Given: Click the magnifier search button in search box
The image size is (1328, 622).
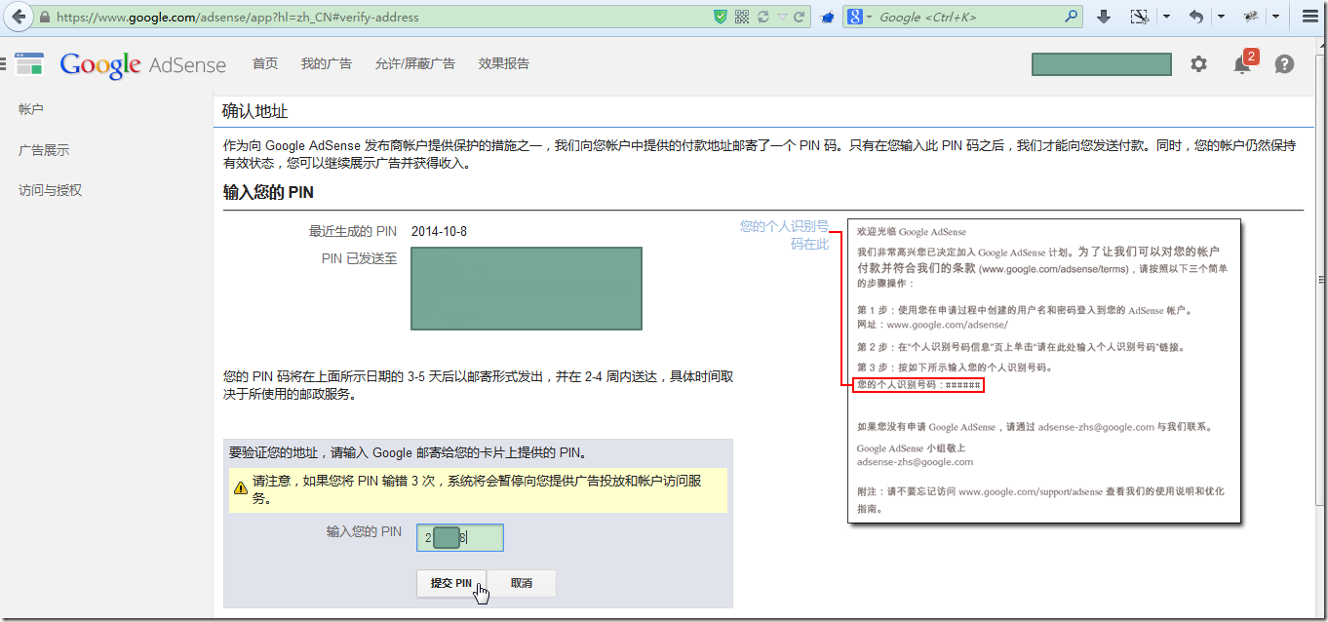Looking at the screenshot, I should click(1072, 17).
